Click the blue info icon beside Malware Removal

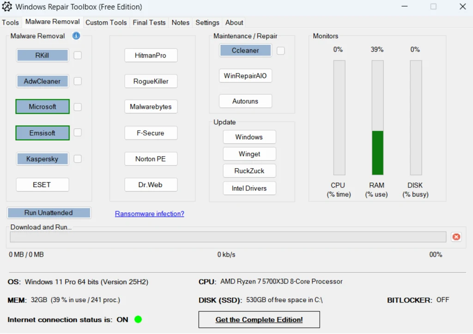click(x=76, y=36)
